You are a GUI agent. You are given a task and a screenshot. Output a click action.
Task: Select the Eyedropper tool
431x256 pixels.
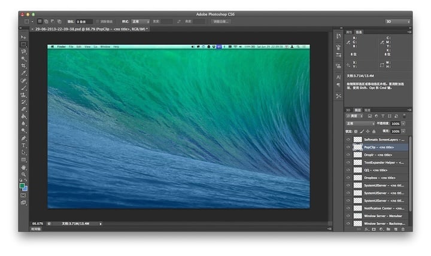(x=24, y=73)
